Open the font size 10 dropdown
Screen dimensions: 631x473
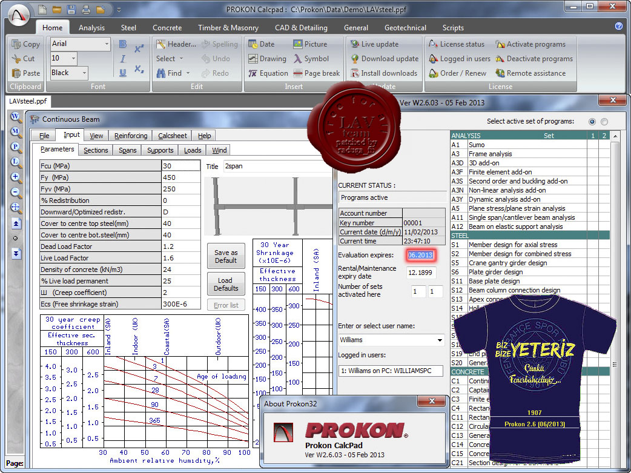coord(73,58)
